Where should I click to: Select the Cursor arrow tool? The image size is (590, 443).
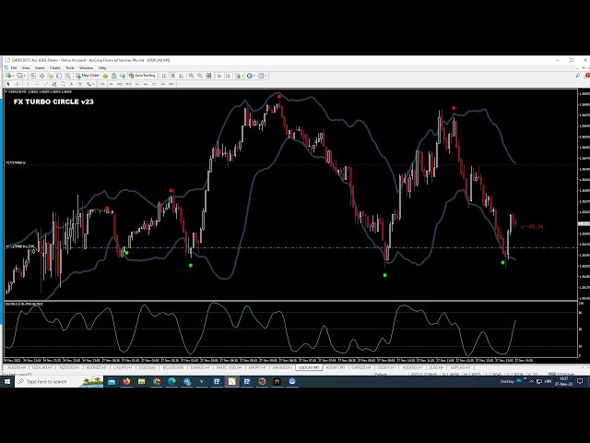click(7, 84)
